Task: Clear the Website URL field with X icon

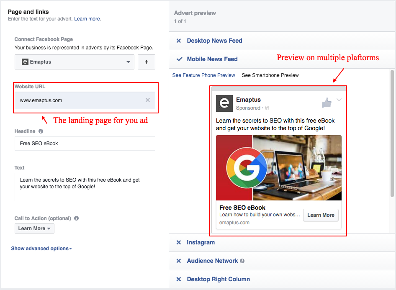Action: pos(147,100)
